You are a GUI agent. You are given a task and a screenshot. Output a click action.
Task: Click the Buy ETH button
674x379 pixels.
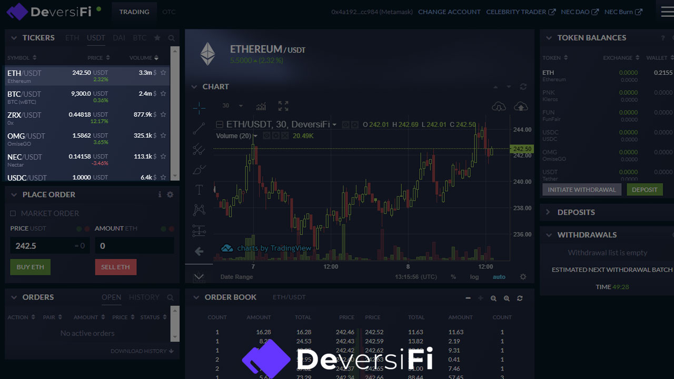click(x=31, y=267)
